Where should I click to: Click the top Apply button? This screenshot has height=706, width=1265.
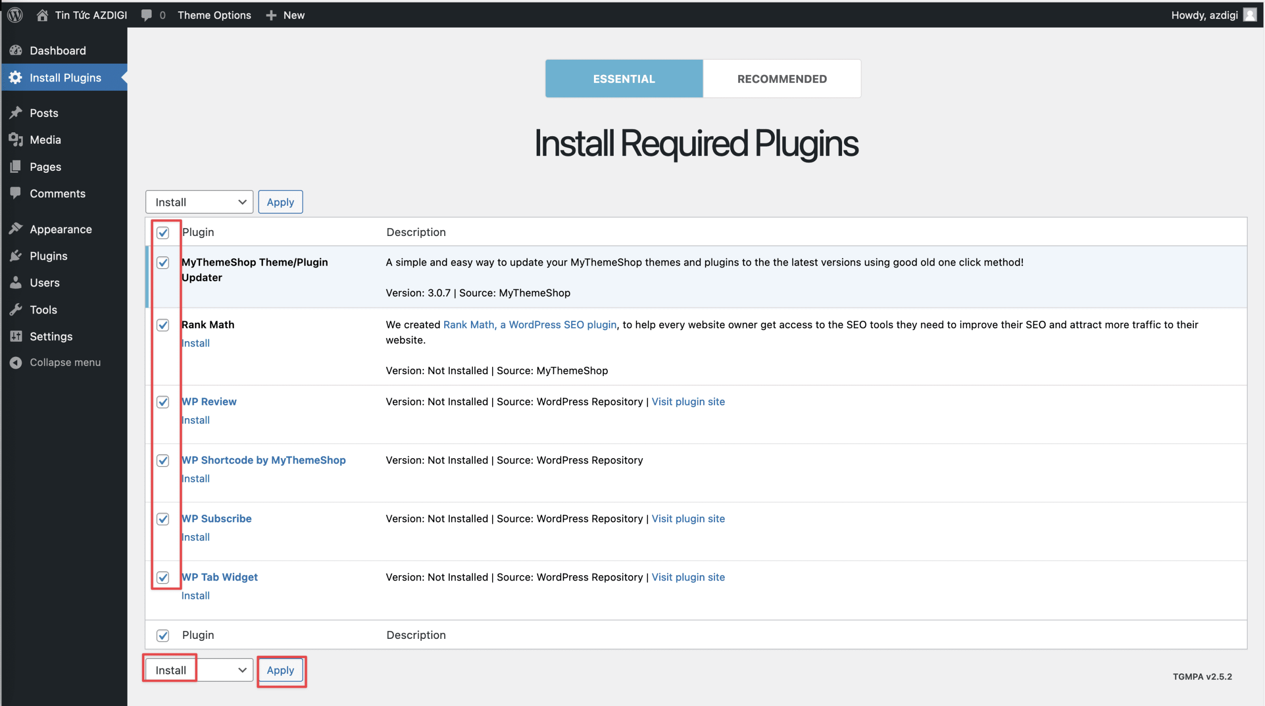pos(280,202)
